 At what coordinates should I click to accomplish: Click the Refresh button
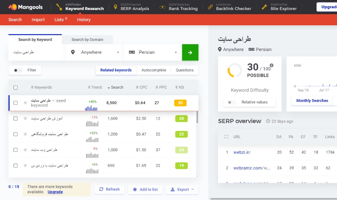(x=109, y=189)
